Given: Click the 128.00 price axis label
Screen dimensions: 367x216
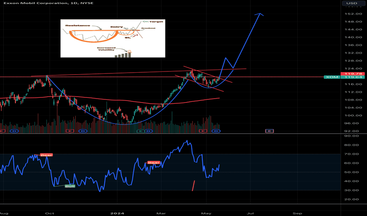Looking at the screenshot, I should click(353, 61).
